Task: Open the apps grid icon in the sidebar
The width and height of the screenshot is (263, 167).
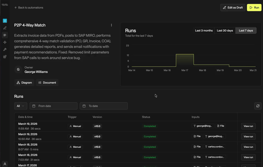Action: [x=5, y=21]
